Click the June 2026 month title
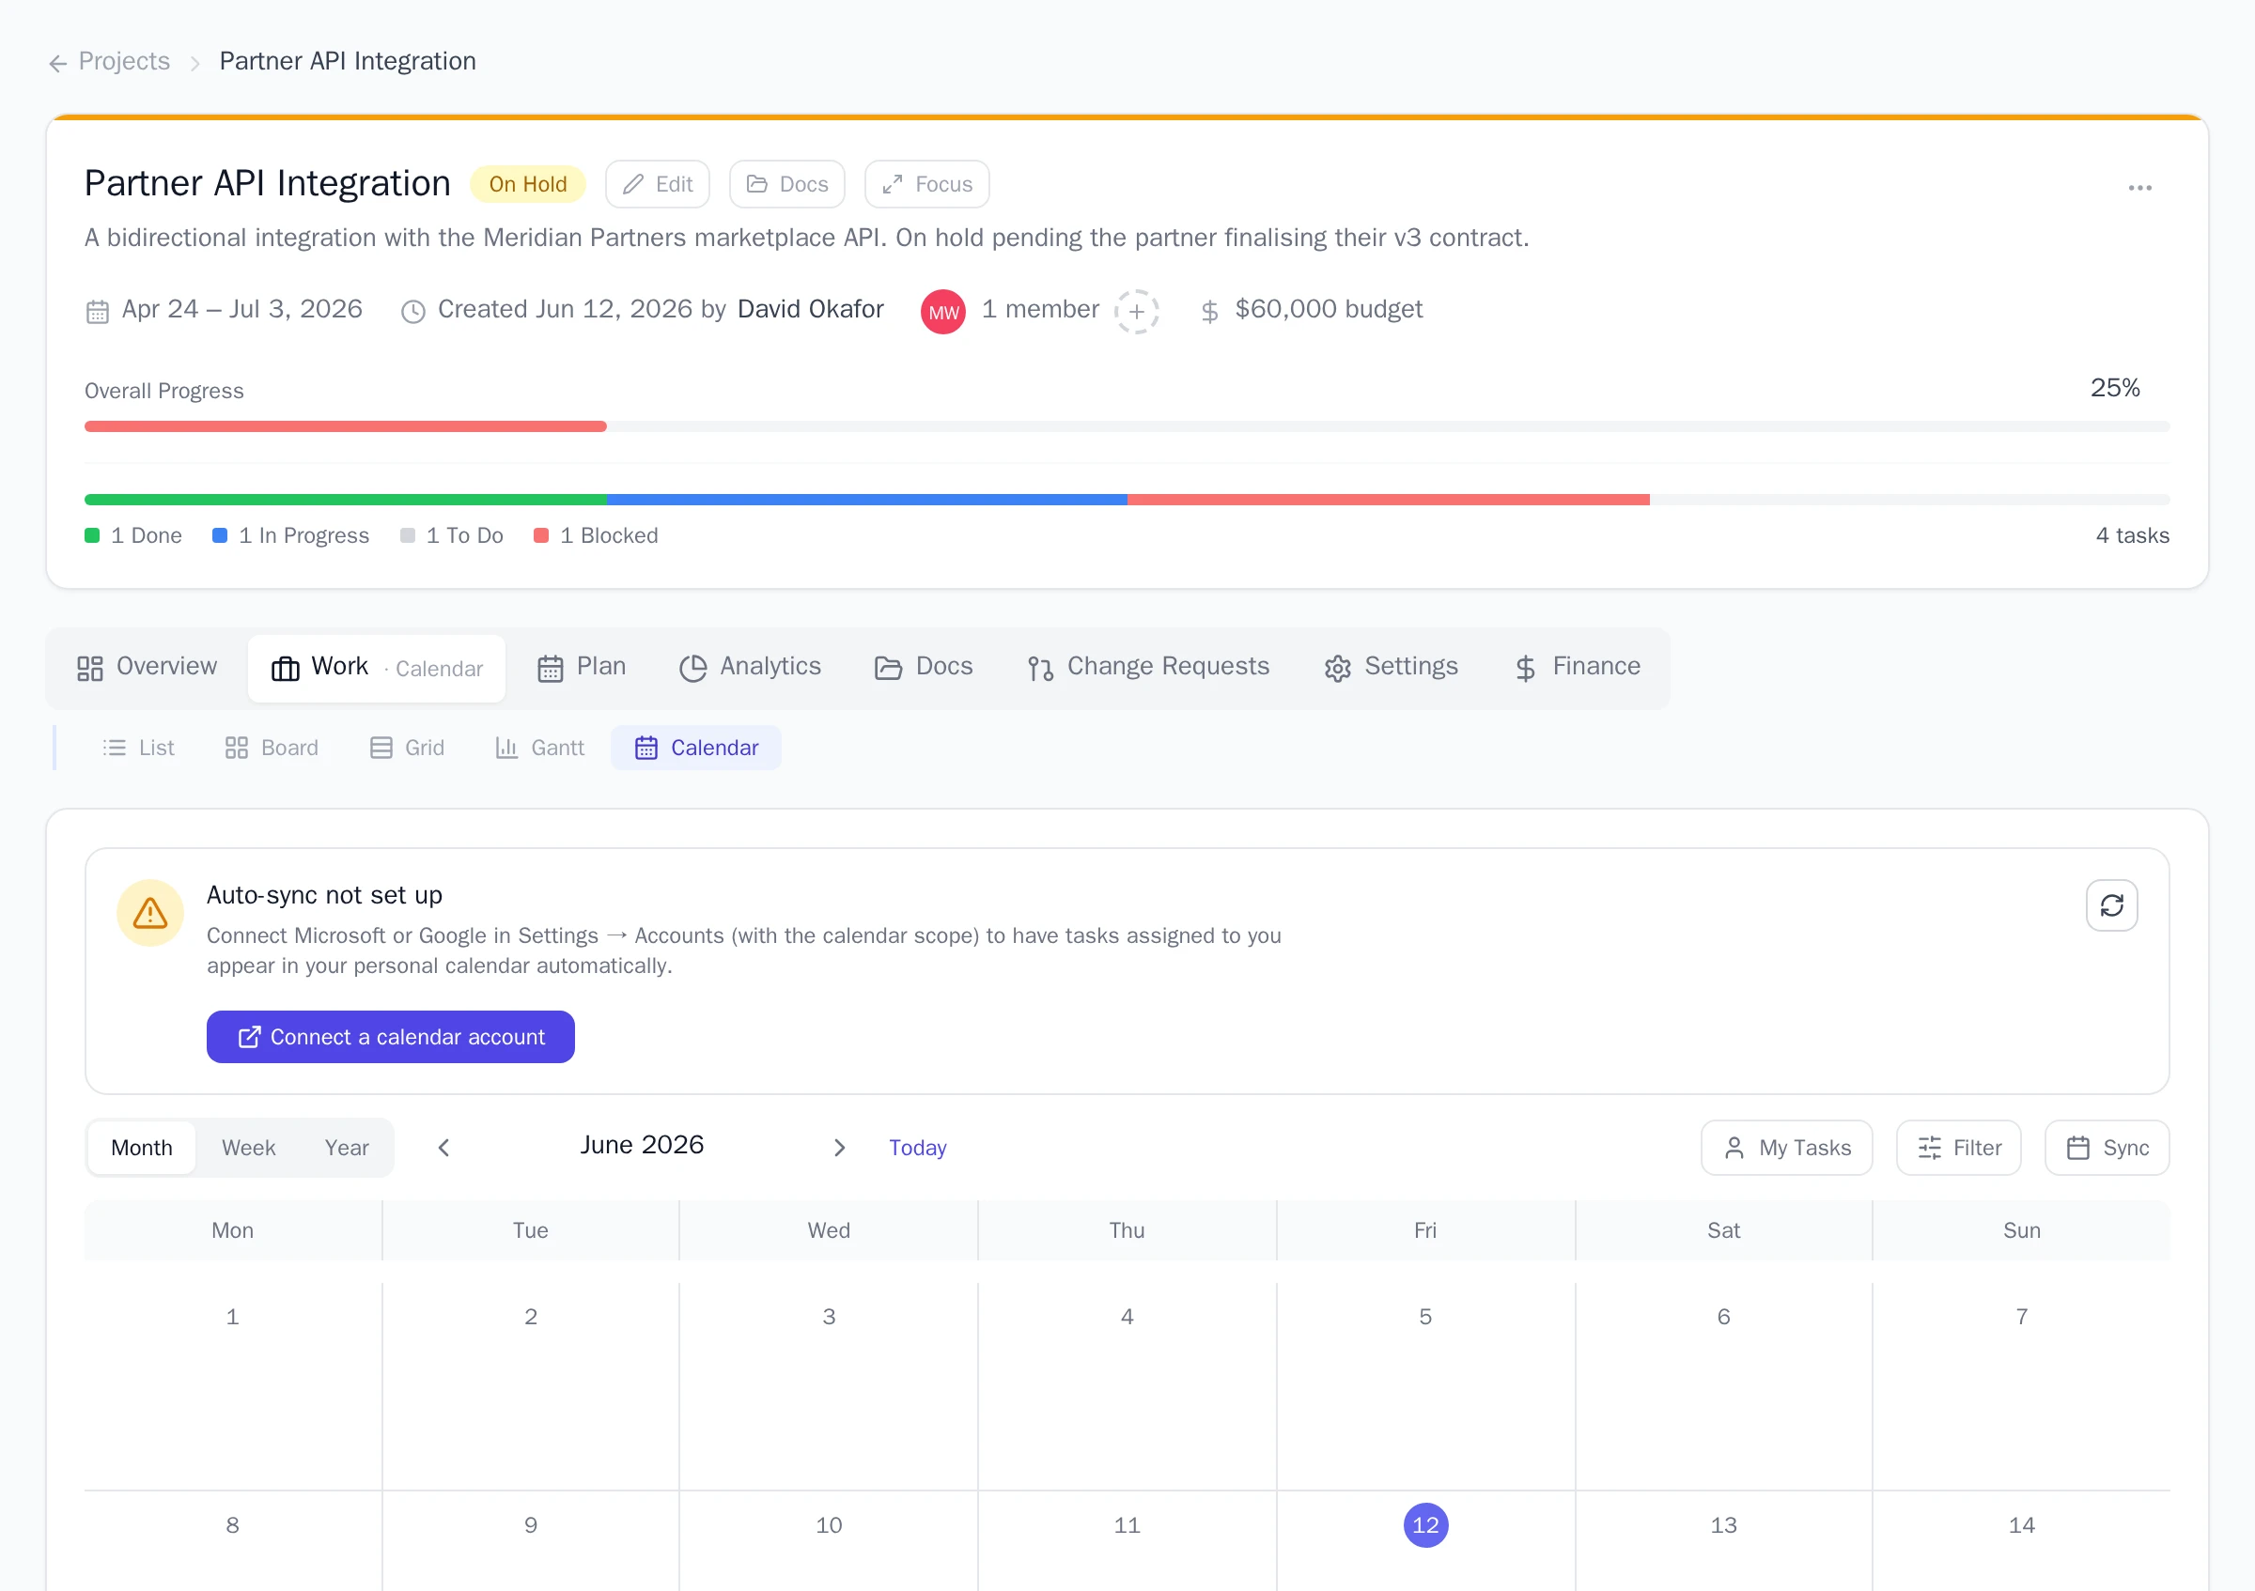Screen dimensions: 2255x1591 [x=643, y=1145]
